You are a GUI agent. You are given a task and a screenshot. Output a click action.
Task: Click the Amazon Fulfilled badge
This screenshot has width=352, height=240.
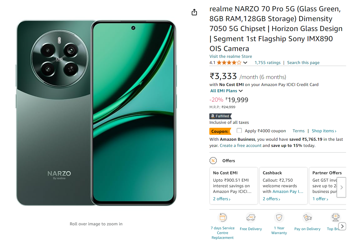click(220, 116)
